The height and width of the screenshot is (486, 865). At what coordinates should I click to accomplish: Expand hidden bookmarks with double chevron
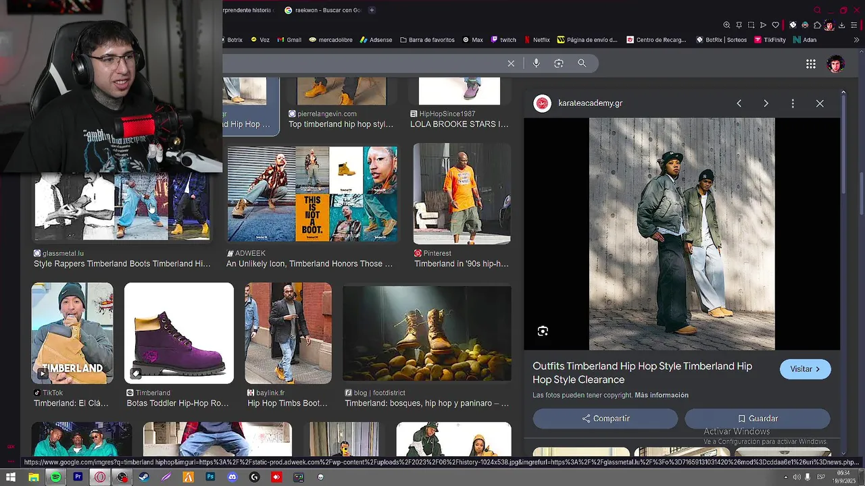(856, 40)
